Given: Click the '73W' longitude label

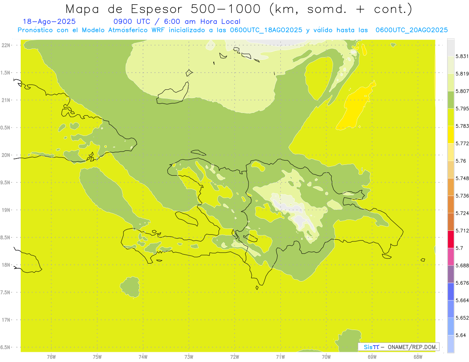Looking at the screenshot, I should tap(189, 357).
